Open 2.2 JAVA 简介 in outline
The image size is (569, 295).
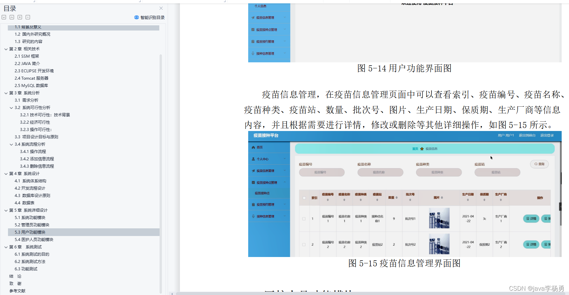(x=27, y=64)
